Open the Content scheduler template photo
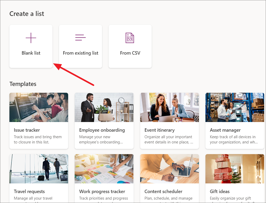 pos(169,169)
